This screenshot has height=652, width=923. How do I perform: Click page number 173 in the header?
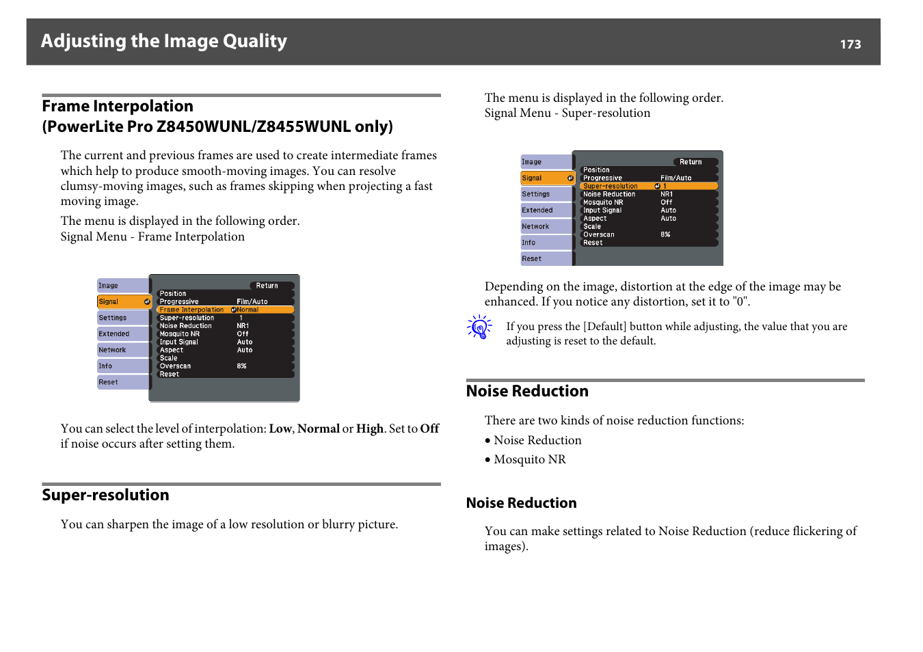click(x=851, y=44)
